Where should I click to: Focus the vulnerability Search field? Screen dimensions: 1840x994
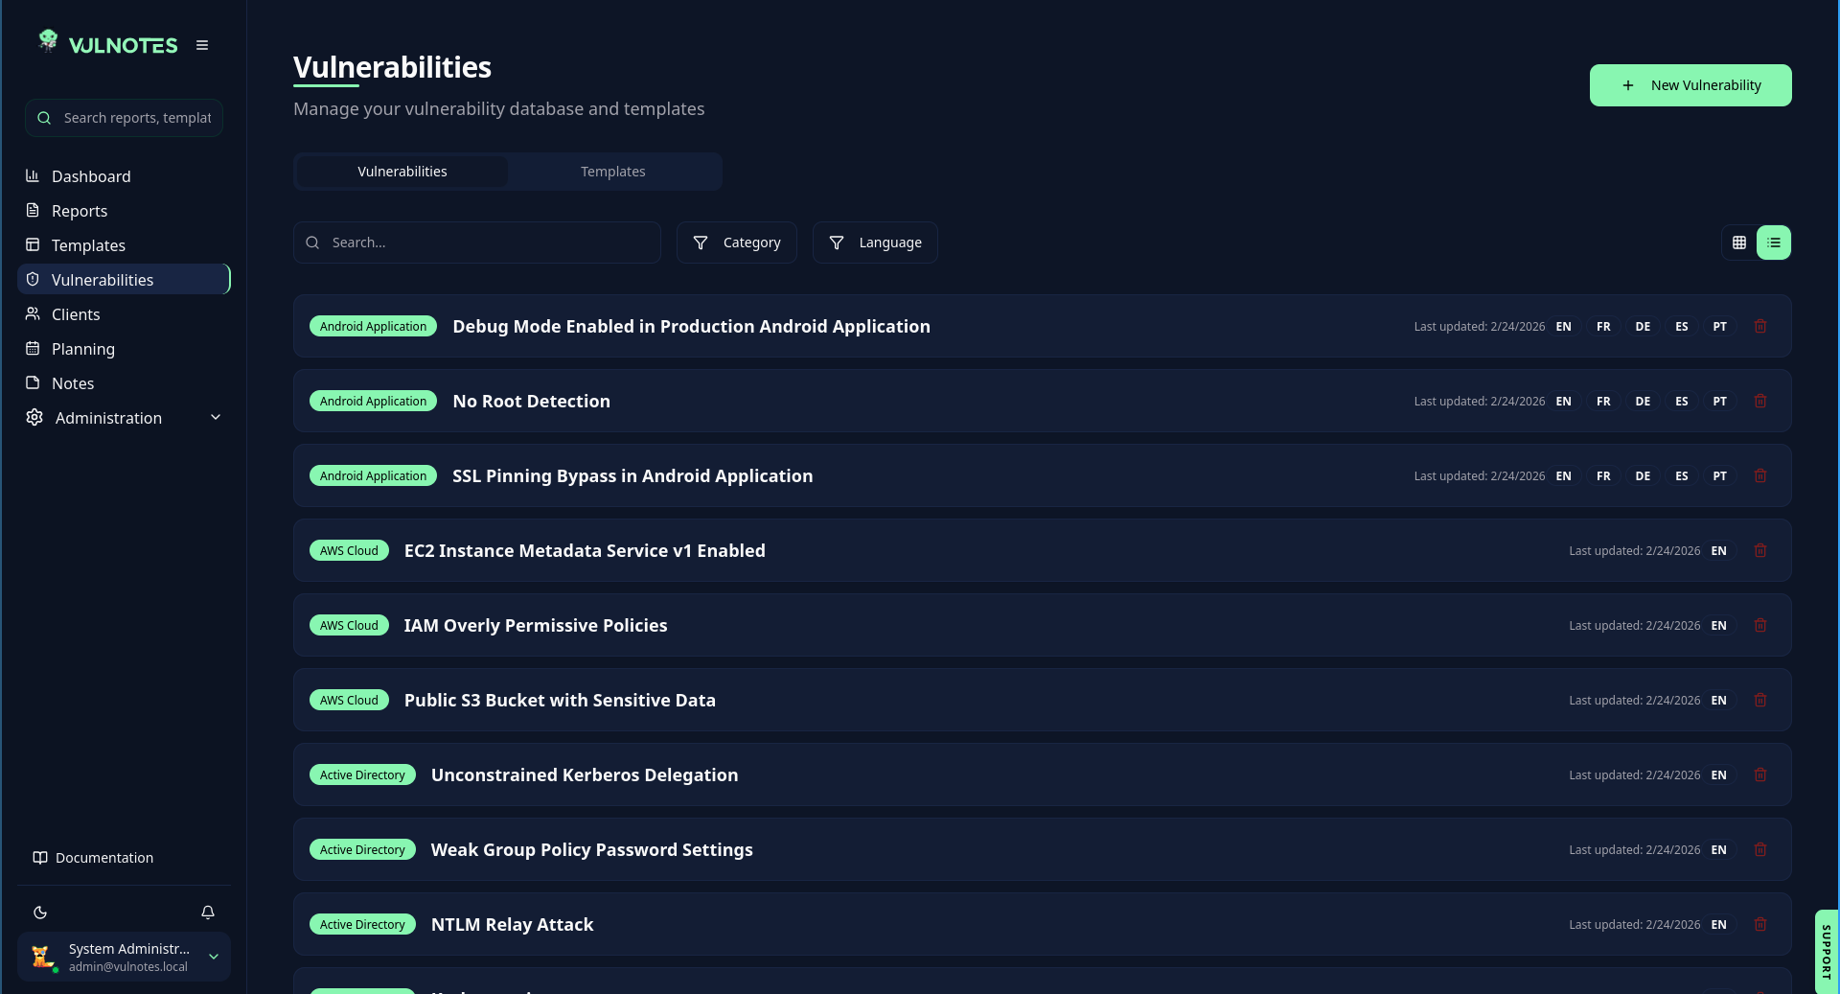(477, 243)
